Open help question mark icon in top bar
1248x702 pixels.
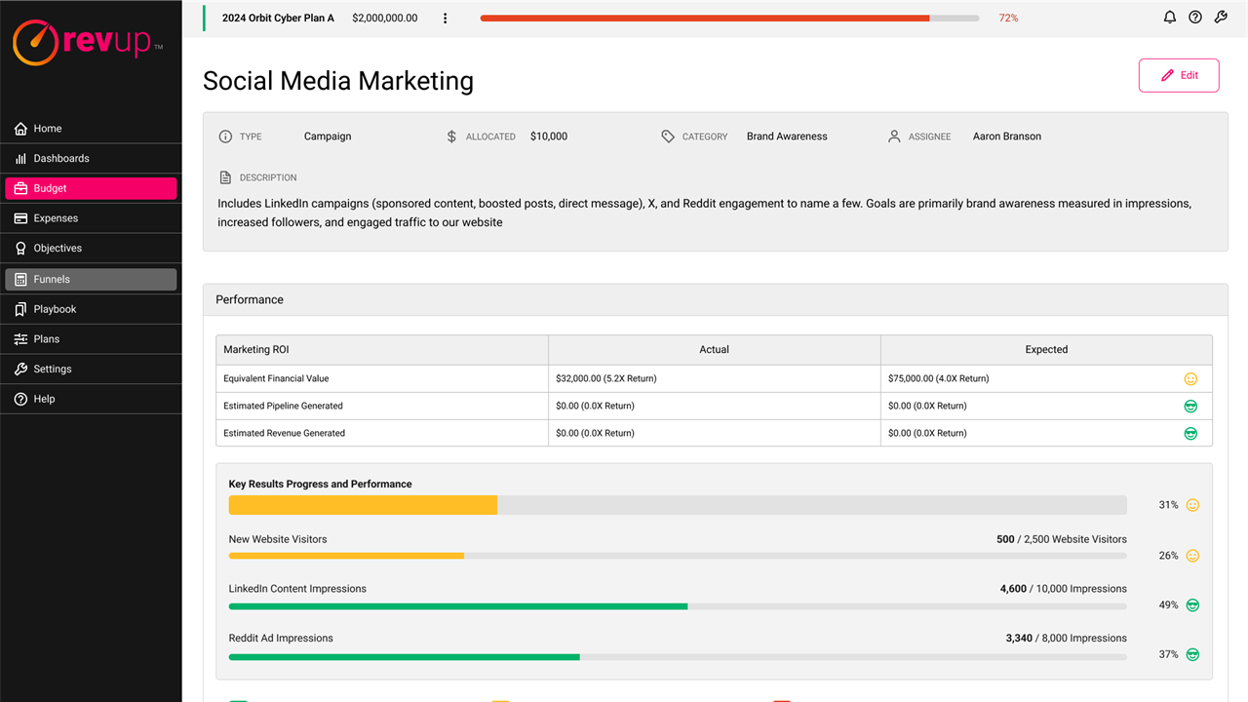[1195, 18]
